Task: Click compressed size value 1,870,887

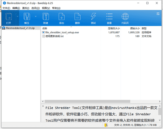Action: pos(114,32)
